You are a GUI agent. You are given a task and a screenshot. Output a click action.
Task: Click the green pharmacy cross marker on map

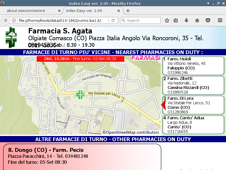click(x=81, y=95)
